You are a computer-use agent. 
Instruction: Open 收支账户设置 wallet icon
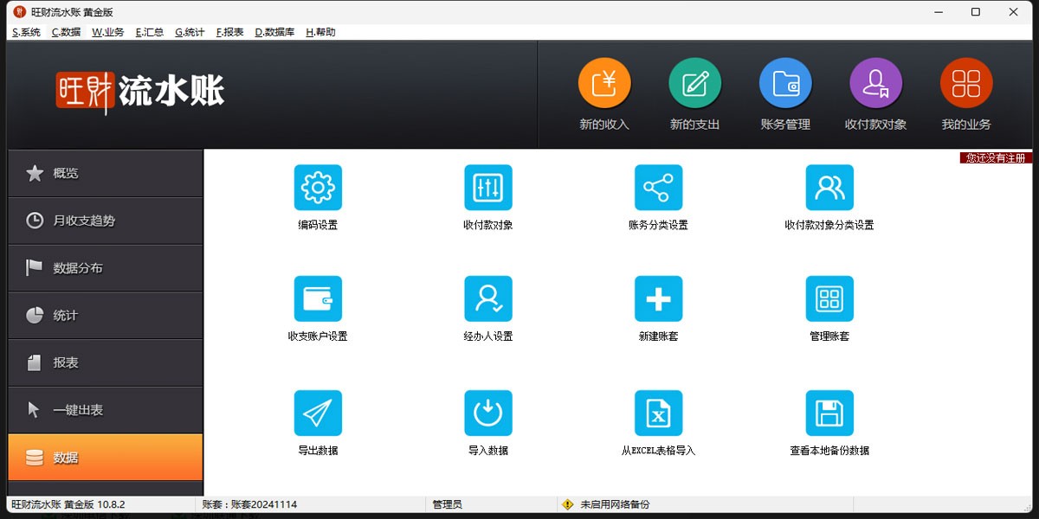pos(318,299)
